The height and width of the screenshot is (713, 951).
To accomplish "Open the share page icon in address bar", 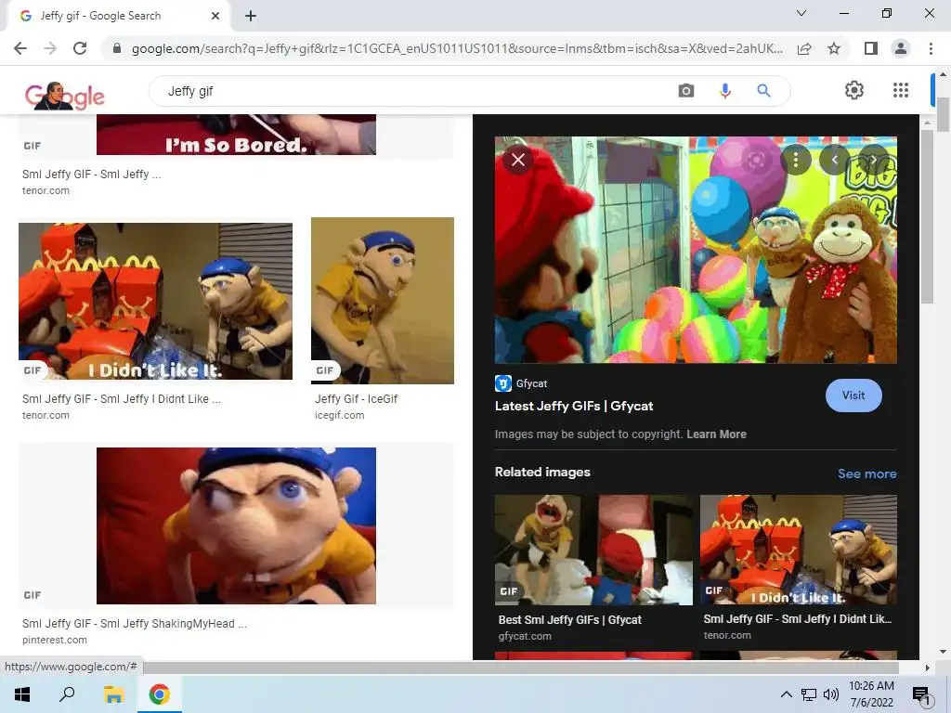I will coord(804,48).
